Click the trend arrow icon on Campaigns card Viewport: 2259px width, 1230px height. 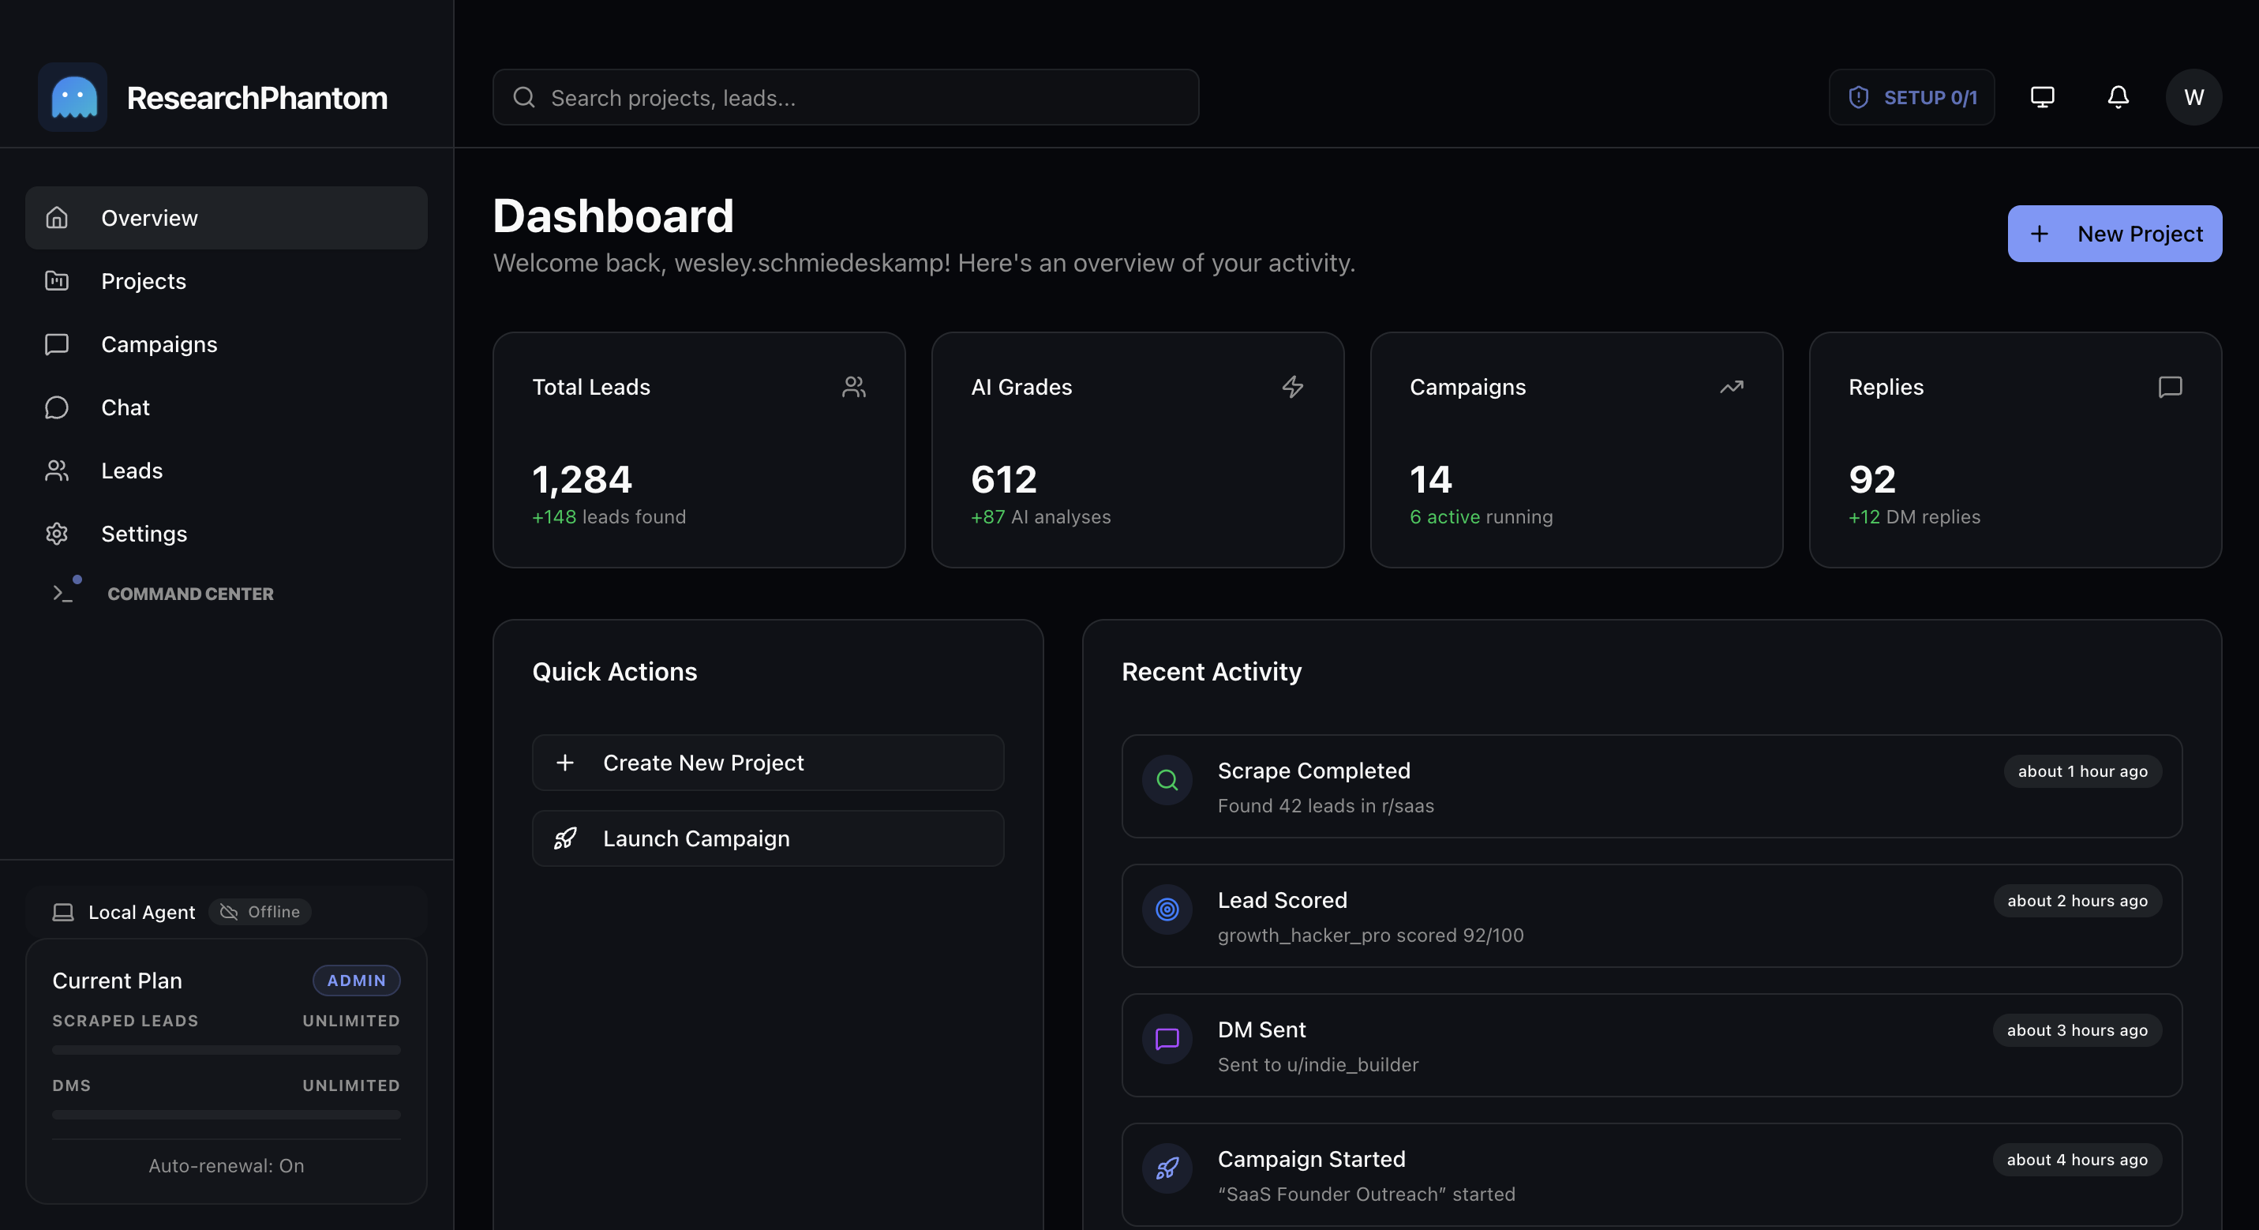1732,386
